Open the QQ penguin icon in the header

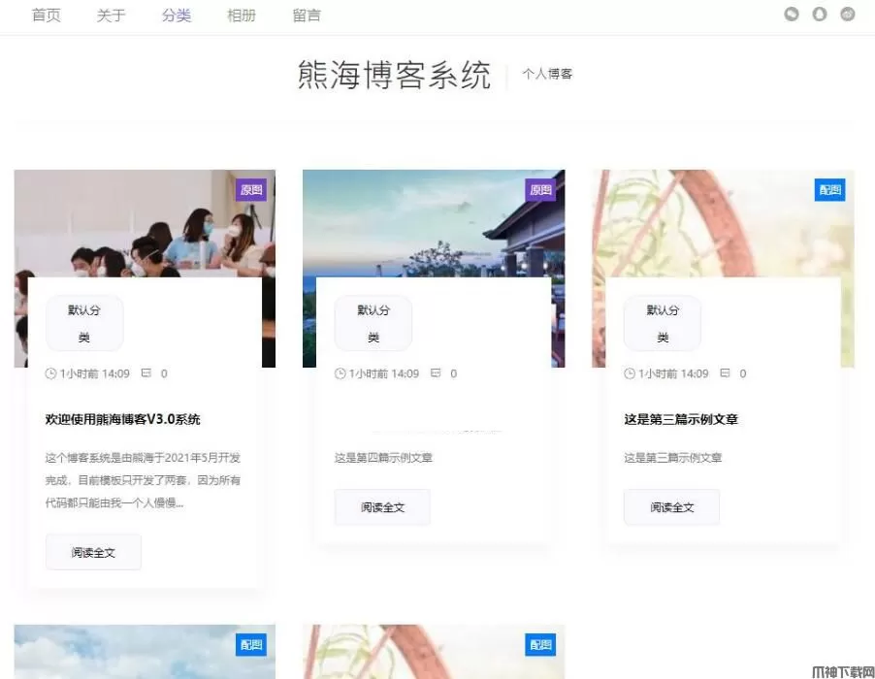(819, 14)
